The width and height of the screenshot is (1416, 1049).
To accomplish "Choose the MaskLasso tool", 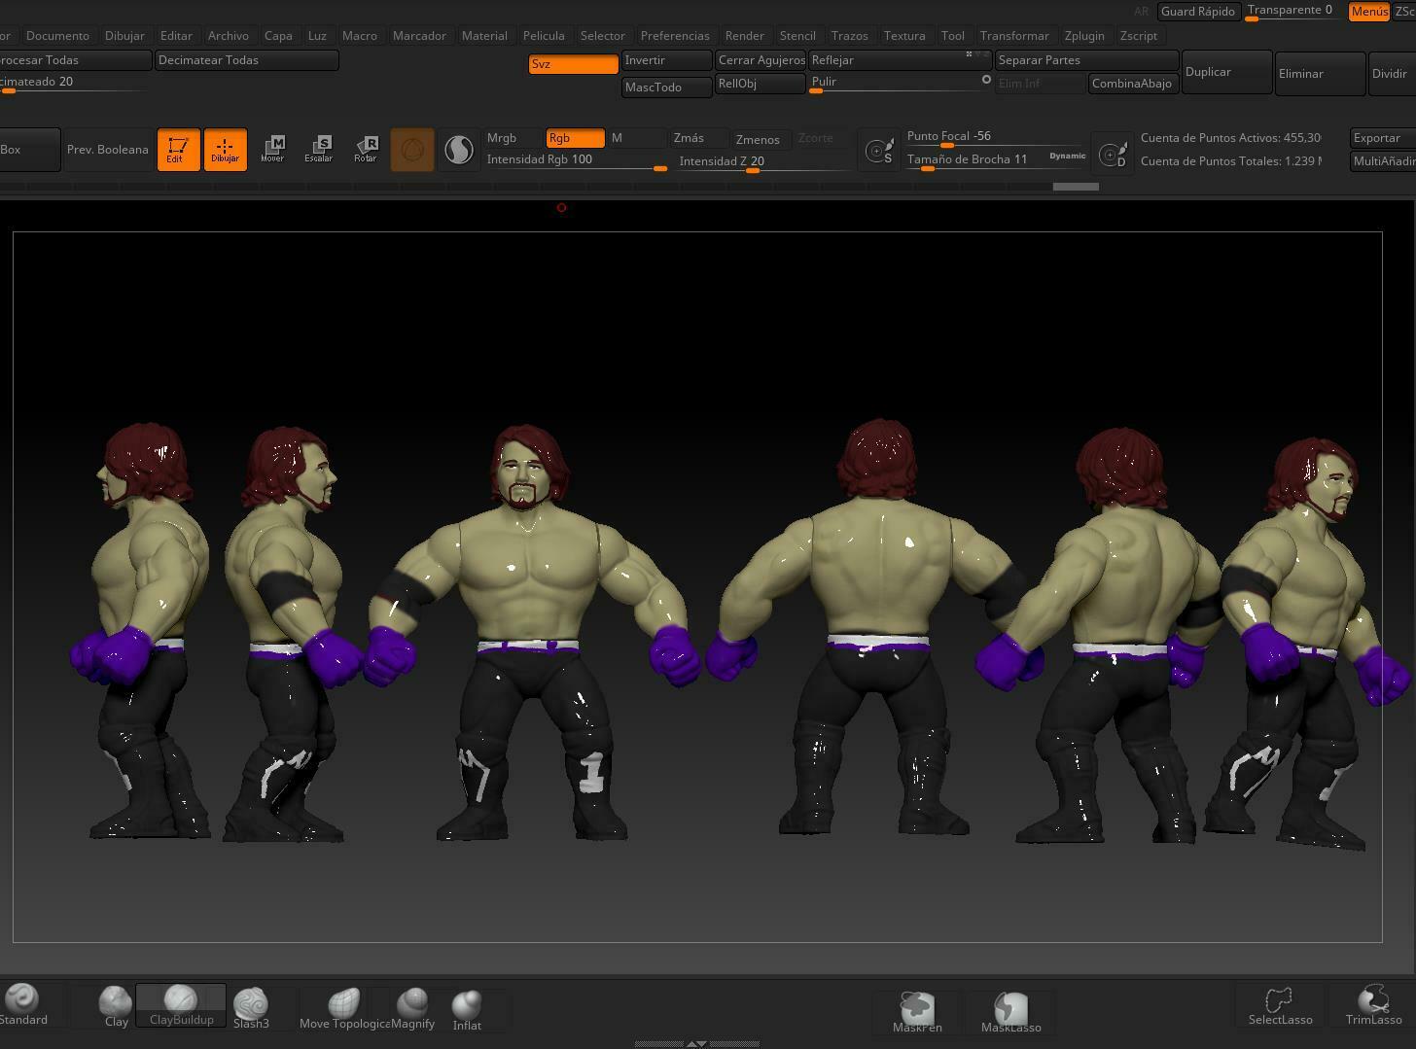I will (x=1010, y=1012).
